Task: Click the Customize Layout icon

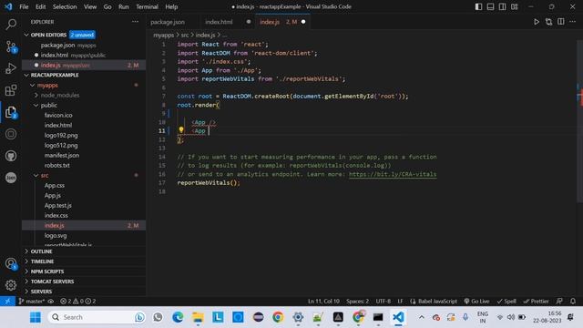Action: 514,6
